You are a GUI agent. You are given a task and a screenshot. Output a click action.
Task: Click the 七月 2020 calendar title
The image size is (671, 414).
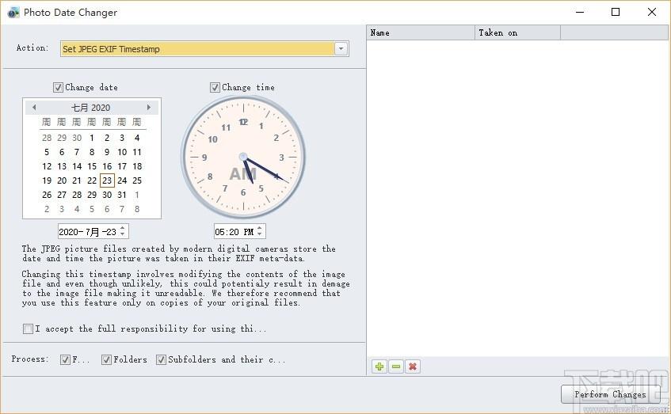coord(91,108)
